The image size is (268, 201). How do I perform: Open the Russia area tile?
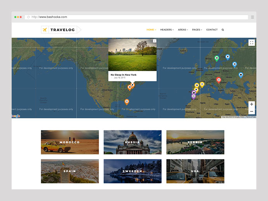132,142
